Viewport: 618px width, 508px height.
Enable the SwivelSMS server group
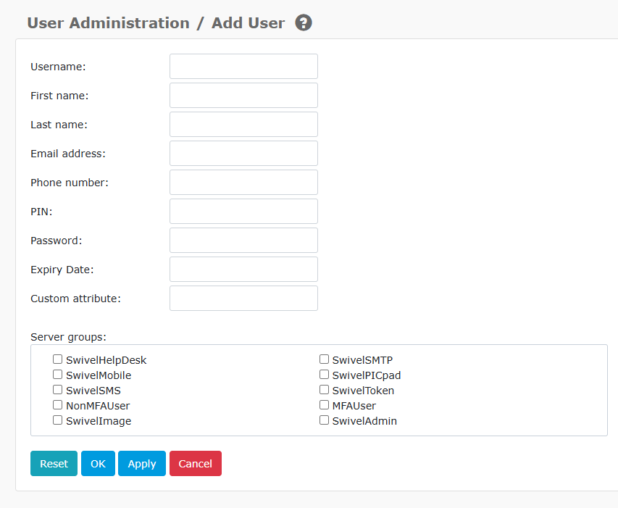[57, 389]
